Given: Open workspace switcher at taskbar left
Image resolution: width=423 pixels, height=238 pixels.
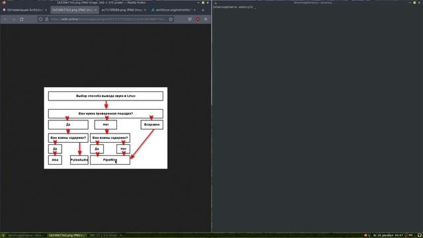Looking at the screenshot, I should point(3,235).
